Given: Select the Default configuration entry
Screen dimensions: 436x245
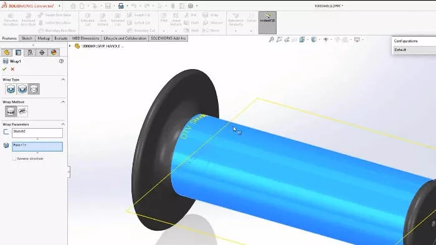Looking at the screenshot, I should point(414,50).
